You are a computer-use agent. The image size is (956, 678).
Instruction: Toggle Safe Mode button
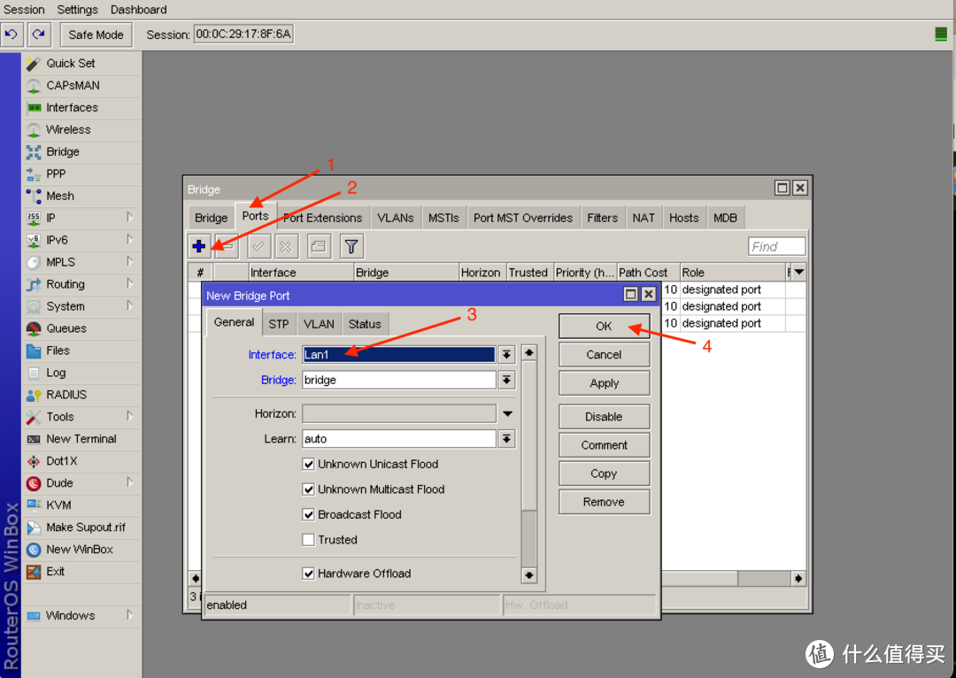[x=96, y=35]
